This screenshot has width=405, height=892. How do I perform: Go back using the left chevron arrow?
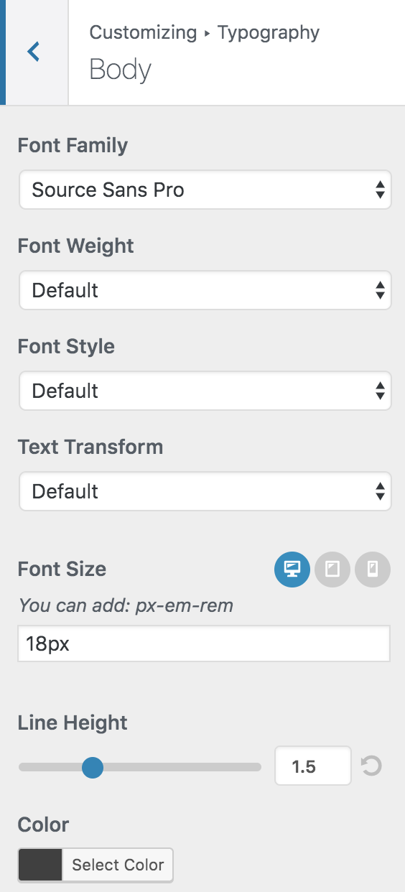click(34, 52)
